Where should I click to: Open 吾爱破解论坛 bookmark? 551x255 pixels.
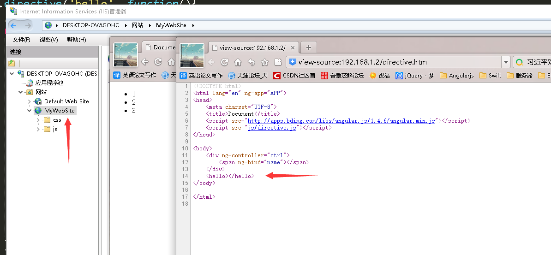click(342, 75)
